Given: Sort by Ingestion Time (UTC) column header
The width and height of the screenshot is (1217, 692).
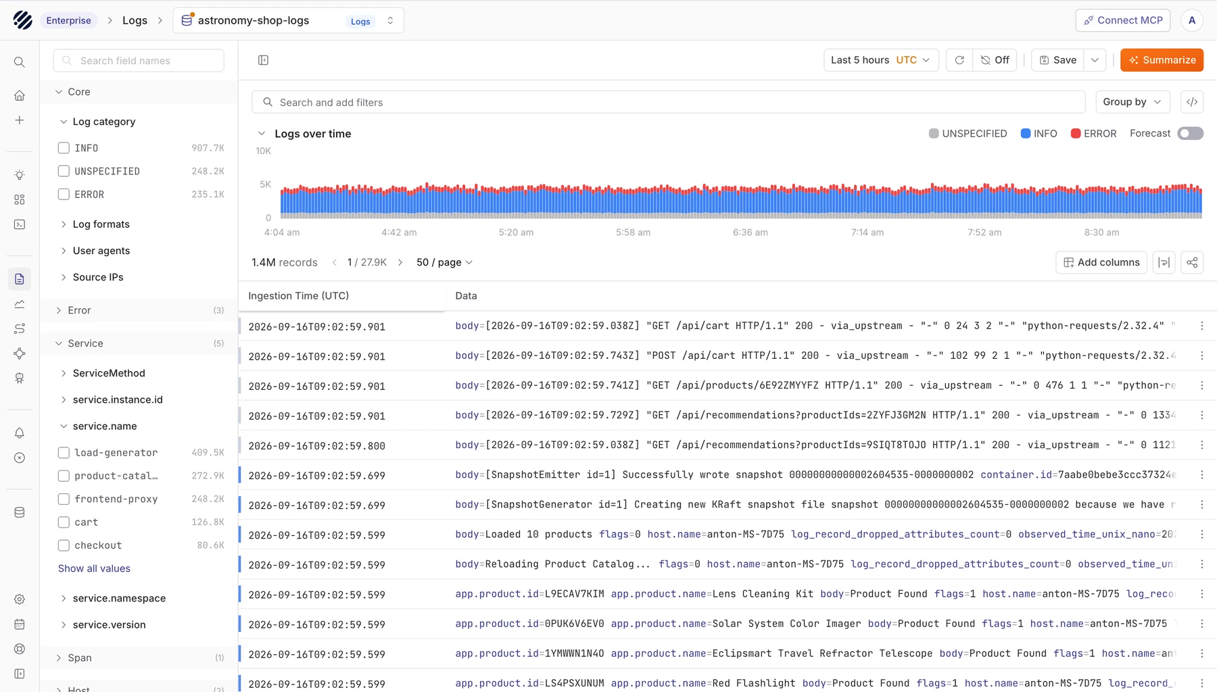Looking at the screenshot, I should [x=298, y=296].
